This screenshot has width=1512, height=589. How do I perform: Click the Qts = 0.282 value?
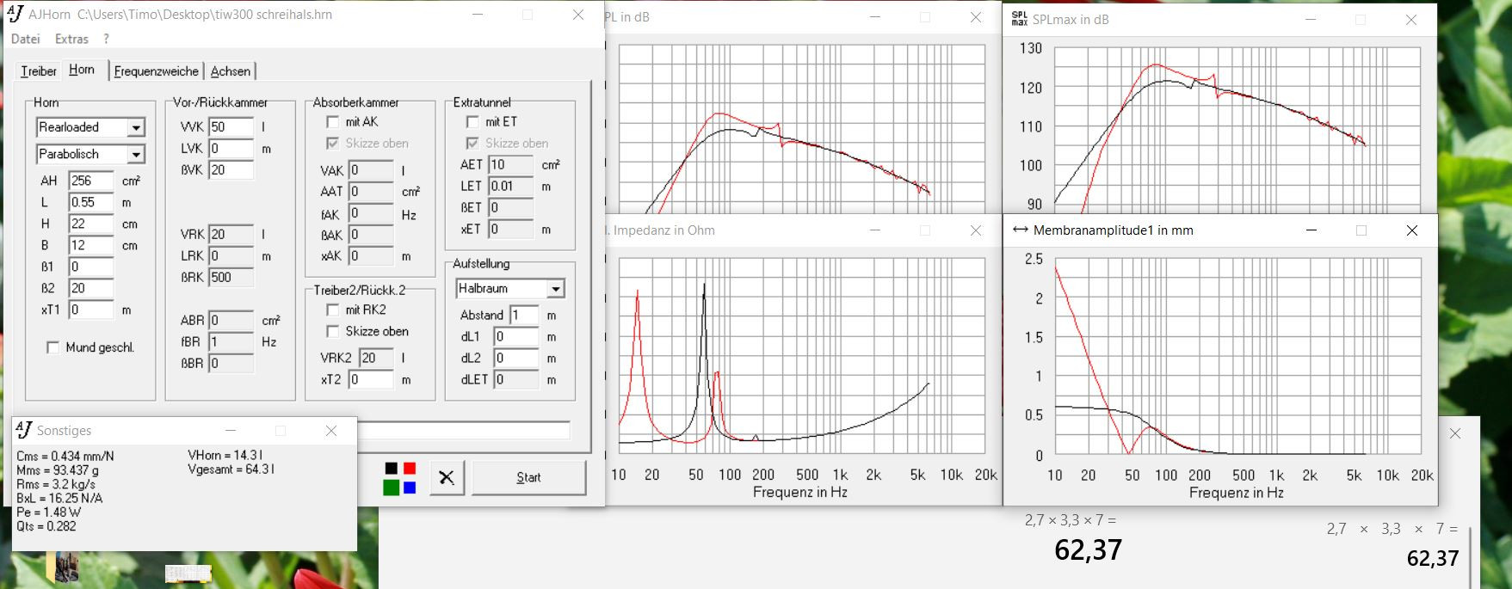46,526
